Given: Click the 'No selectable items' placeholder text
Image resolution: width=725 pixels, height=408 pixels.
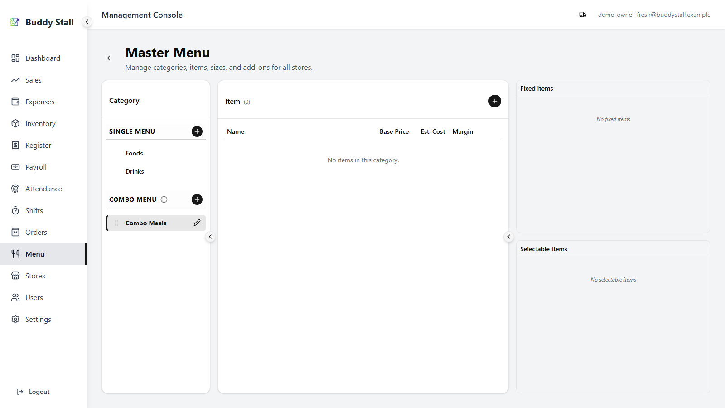Looking at the screenshot, I should tap(613, 280).
